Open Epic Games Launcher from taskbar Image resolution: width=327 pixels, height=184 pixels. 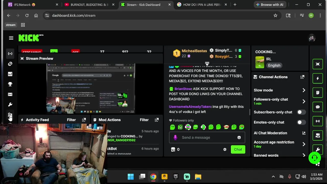click(176, 177)
